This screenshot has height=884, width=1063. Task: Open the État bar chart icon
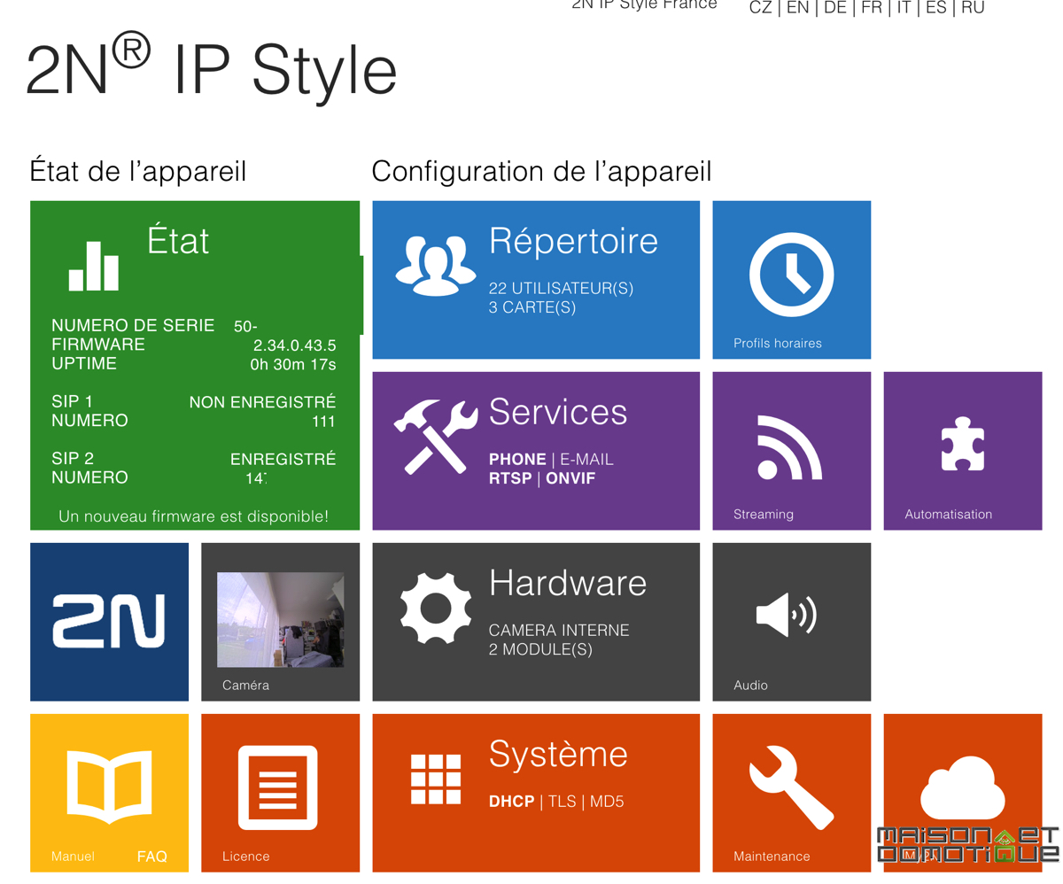click(x=94, y=266)
